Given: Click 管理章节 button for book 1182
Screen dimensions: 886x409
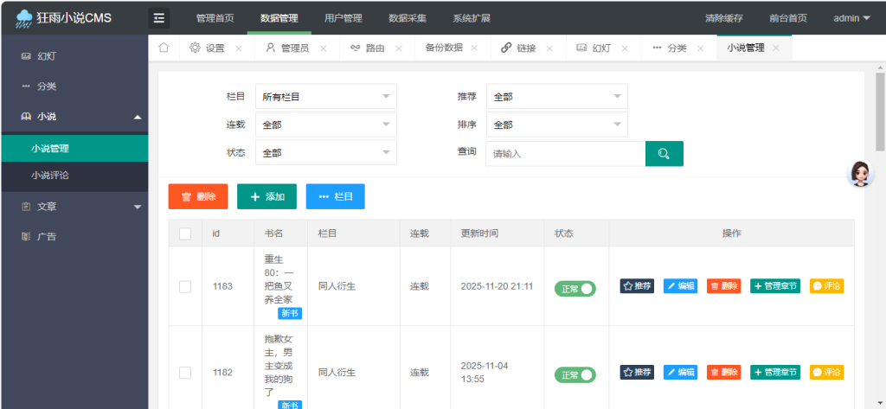Looking at the screenshot, I should click(775, 373).
